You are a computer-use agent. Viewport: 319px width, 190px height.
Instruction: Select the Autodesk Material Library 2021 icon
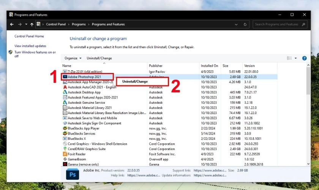(x=65, y=108)
